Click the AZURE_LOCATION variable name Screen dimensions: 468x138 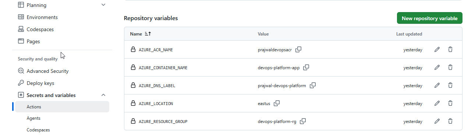click(156, 104)
